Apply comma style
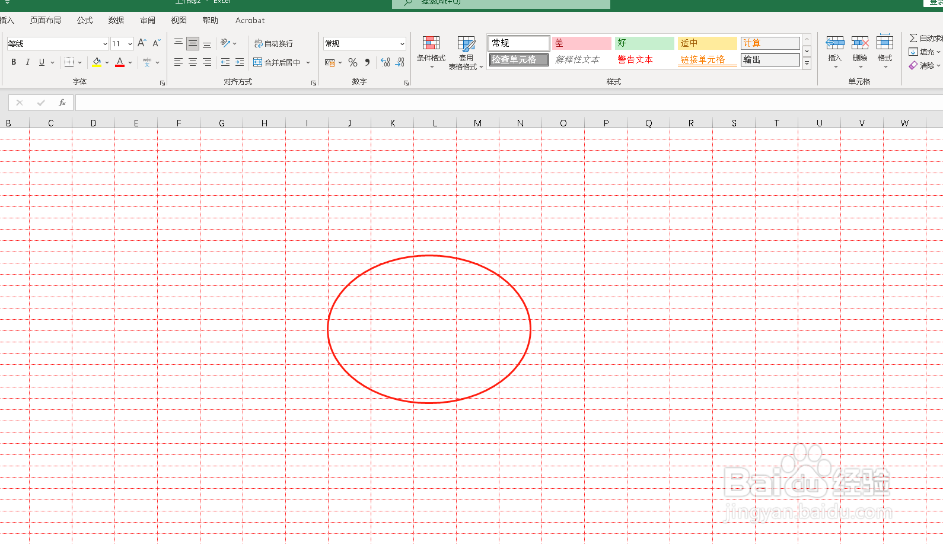This screenshot has height=544, width=943. [x=367, y=62]
